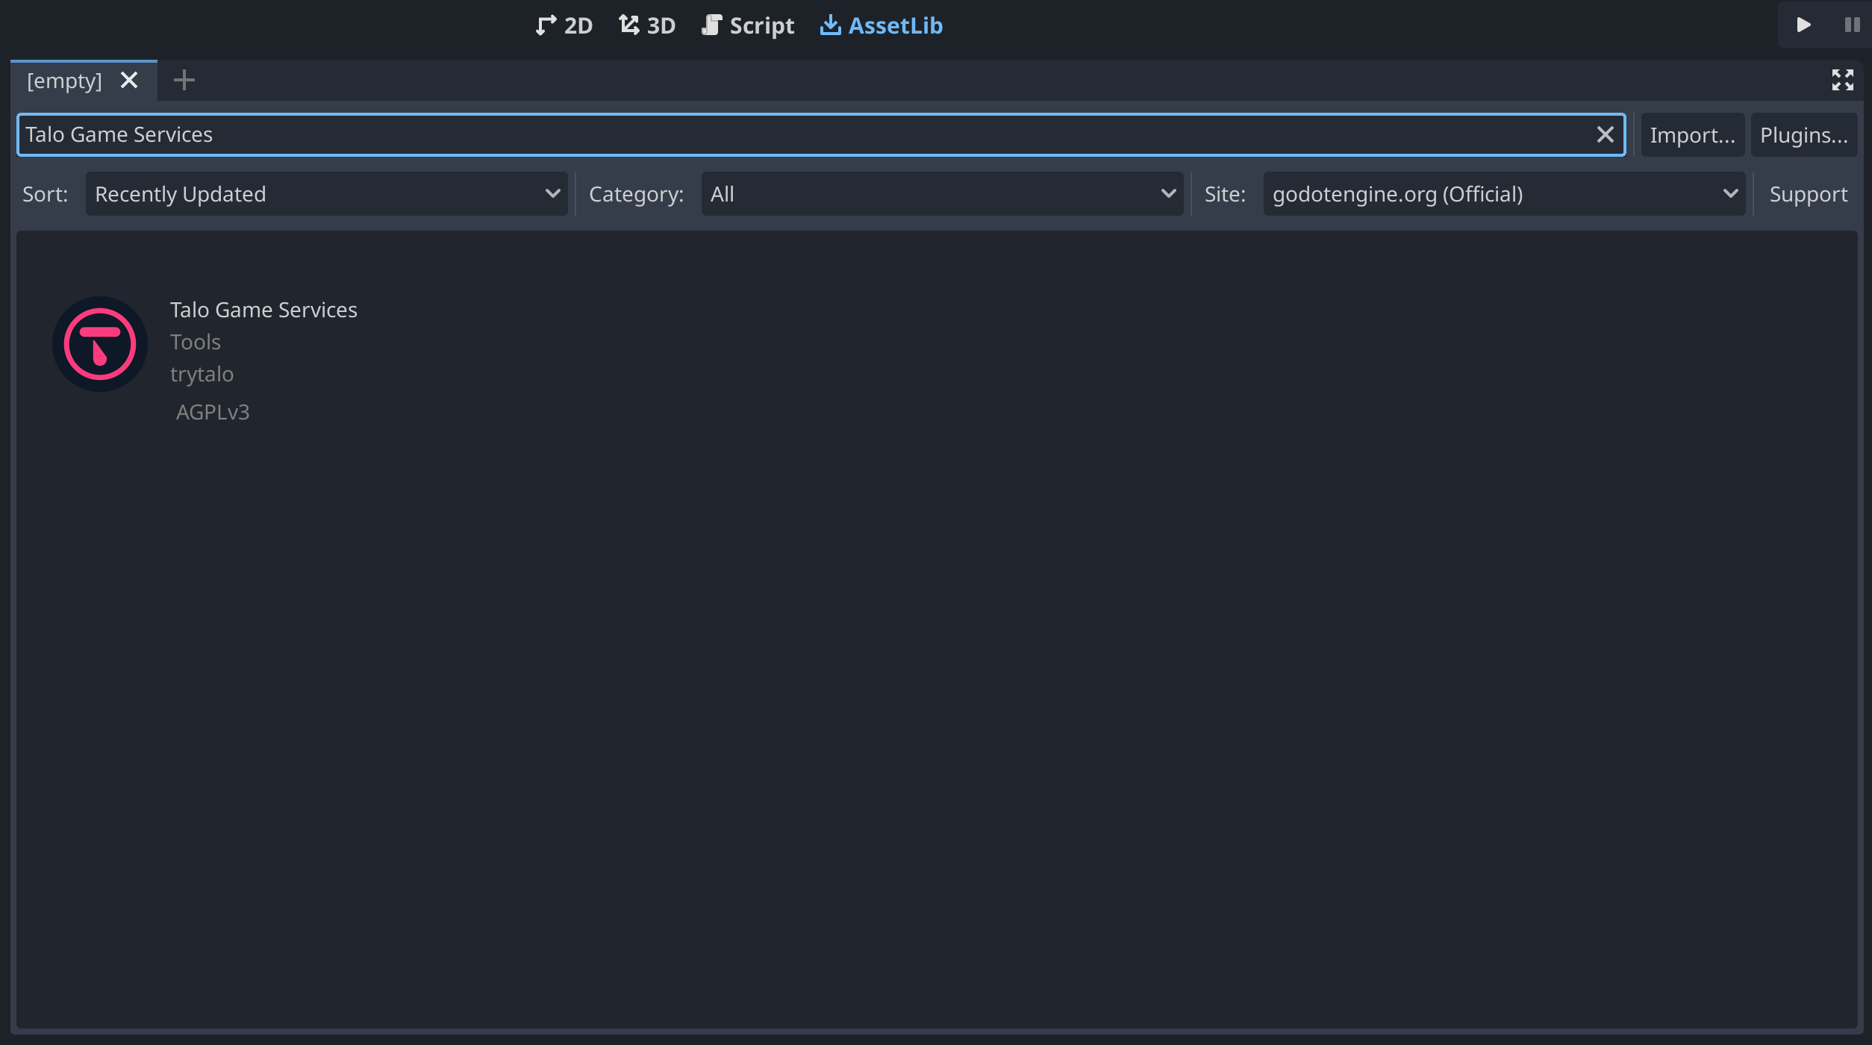The height and width of the screenshot is (1045, 1872).
Task: Expand the Category dropdown
Action: click(942, 194)
